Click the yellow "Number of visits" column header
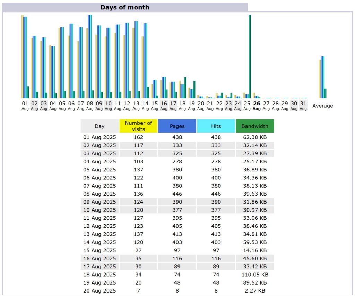 point(138,126)
